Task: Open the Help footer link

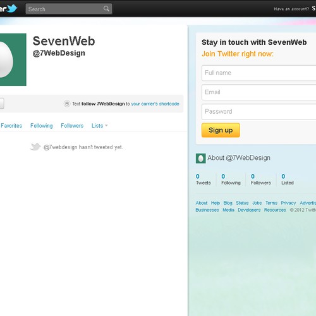Action: pyautogui.click(x=216, y=203)
